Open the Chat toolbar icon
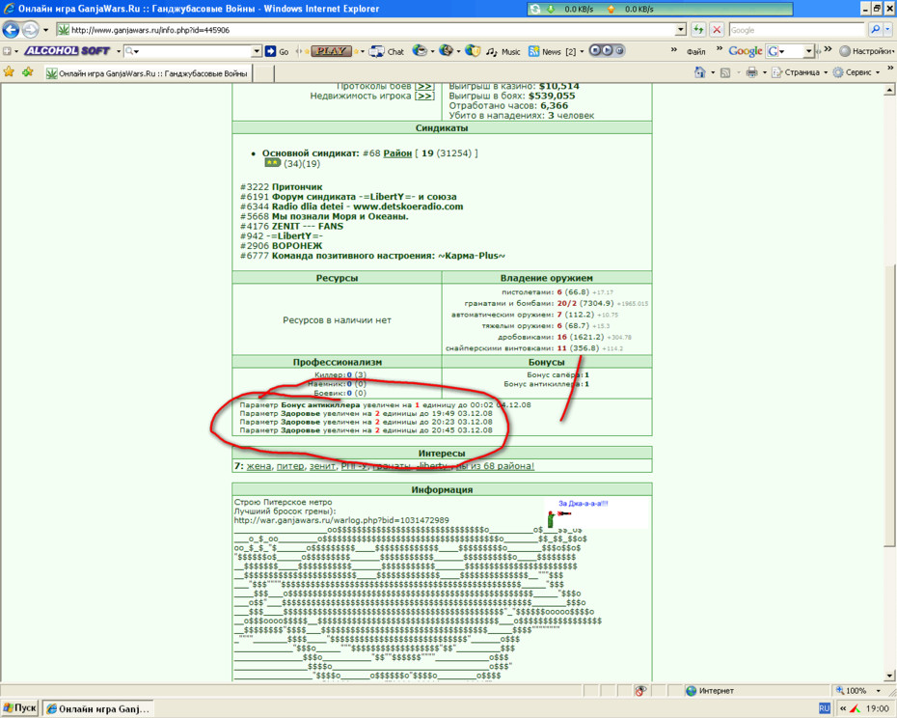This screenshot has width=897, height=718. point(387,51)
